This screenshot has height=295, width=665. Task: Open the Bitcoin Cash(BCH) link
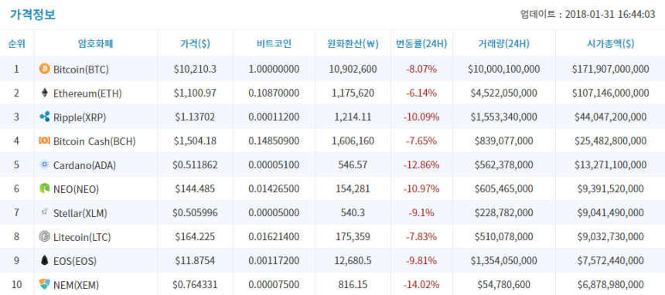click(x=94, y=141)
